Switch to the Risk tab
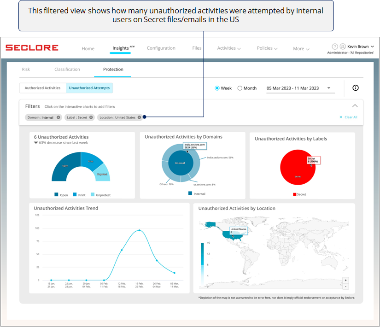Screen dimensions: 380x327 (26, 70)
